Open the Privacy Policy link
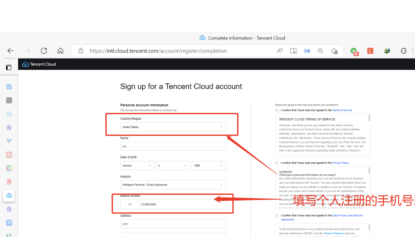This screenshot has width=415, height=237. (x=341, y=163)
